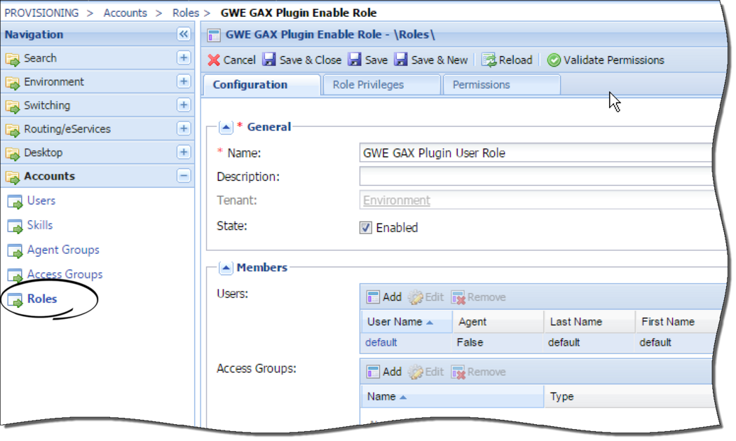Collapse the Navigation panel
Image resolution: width=736 pixels, height=441 pixels.
(184, 34)
